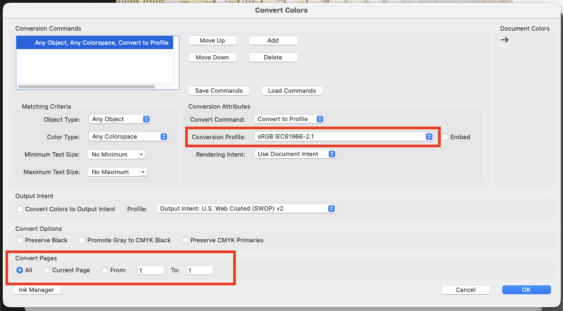The image size is (563, 311).
Task: Select the Current Page radio button
Action: [x=47, y=270]
